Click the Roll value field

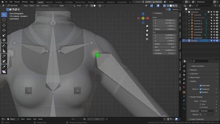164,47
